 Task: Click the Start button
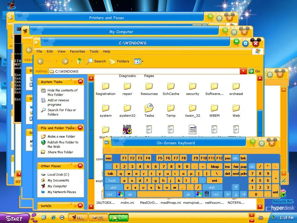pos(15,218)
